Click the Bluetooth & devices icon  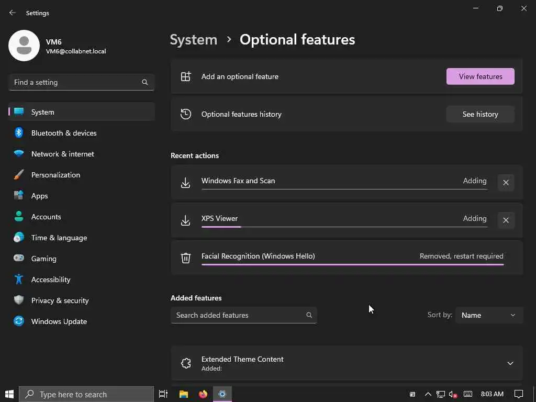pos(19,133)
